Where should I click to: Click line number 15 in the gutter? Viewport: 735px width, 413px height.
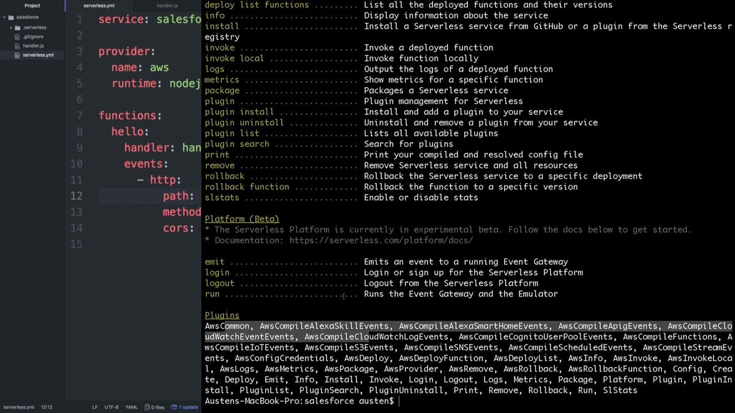tap(77, 244)
